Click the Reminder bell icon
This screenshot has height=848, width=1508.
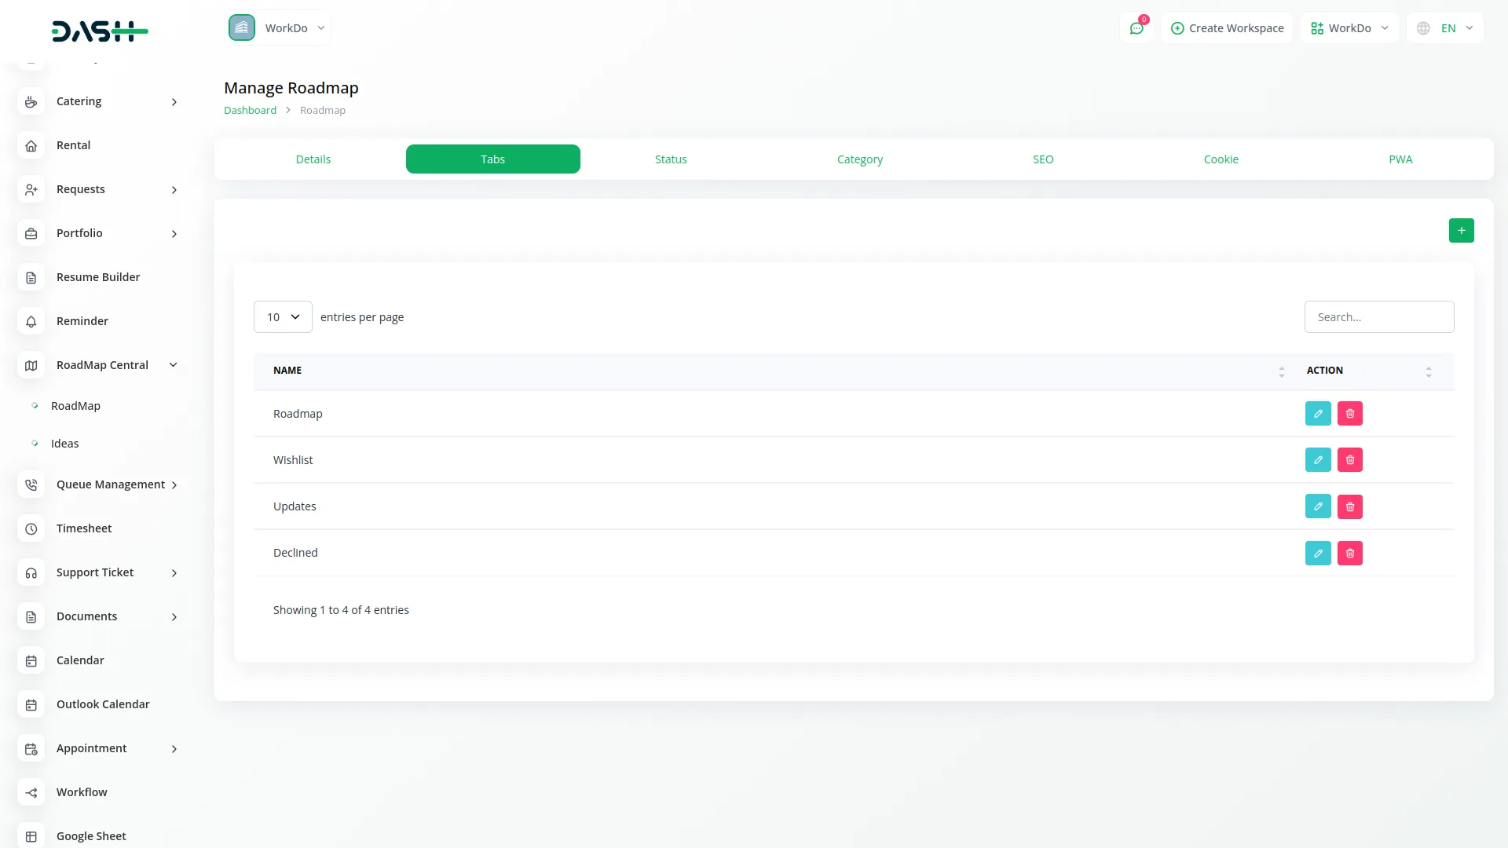point(31,321)
